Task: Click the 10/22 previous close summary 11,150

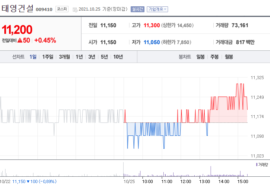Action: point(19,181)
